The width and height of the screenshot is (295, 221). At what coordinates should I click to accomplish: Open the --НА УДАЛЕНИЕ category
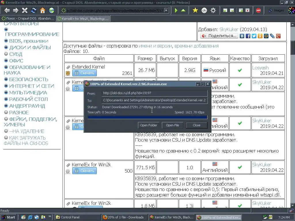(27, 131)
